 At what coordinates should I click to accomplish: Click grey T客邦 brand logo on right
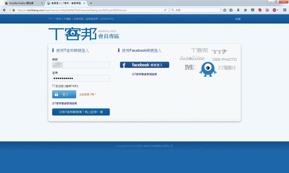click(x=199, y=50)
